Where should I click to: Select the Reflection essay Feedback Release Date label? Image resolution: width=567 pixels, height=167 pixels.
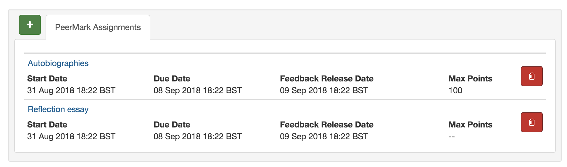click(x=327, y=125)
